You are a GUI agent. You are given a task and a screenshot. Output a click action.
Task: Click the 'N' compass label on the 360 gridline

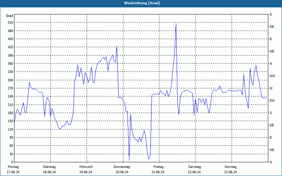[x=271, y=64]
